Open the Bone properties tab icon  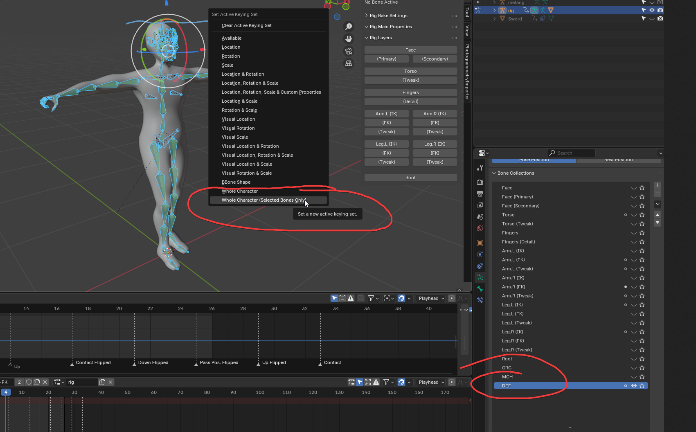pos(480,289)
